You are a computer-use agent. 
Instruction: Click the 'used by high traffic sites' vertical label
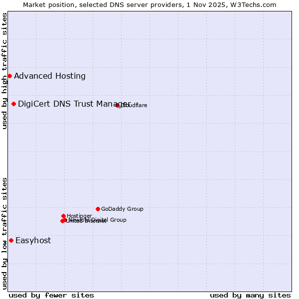(4, 71)
